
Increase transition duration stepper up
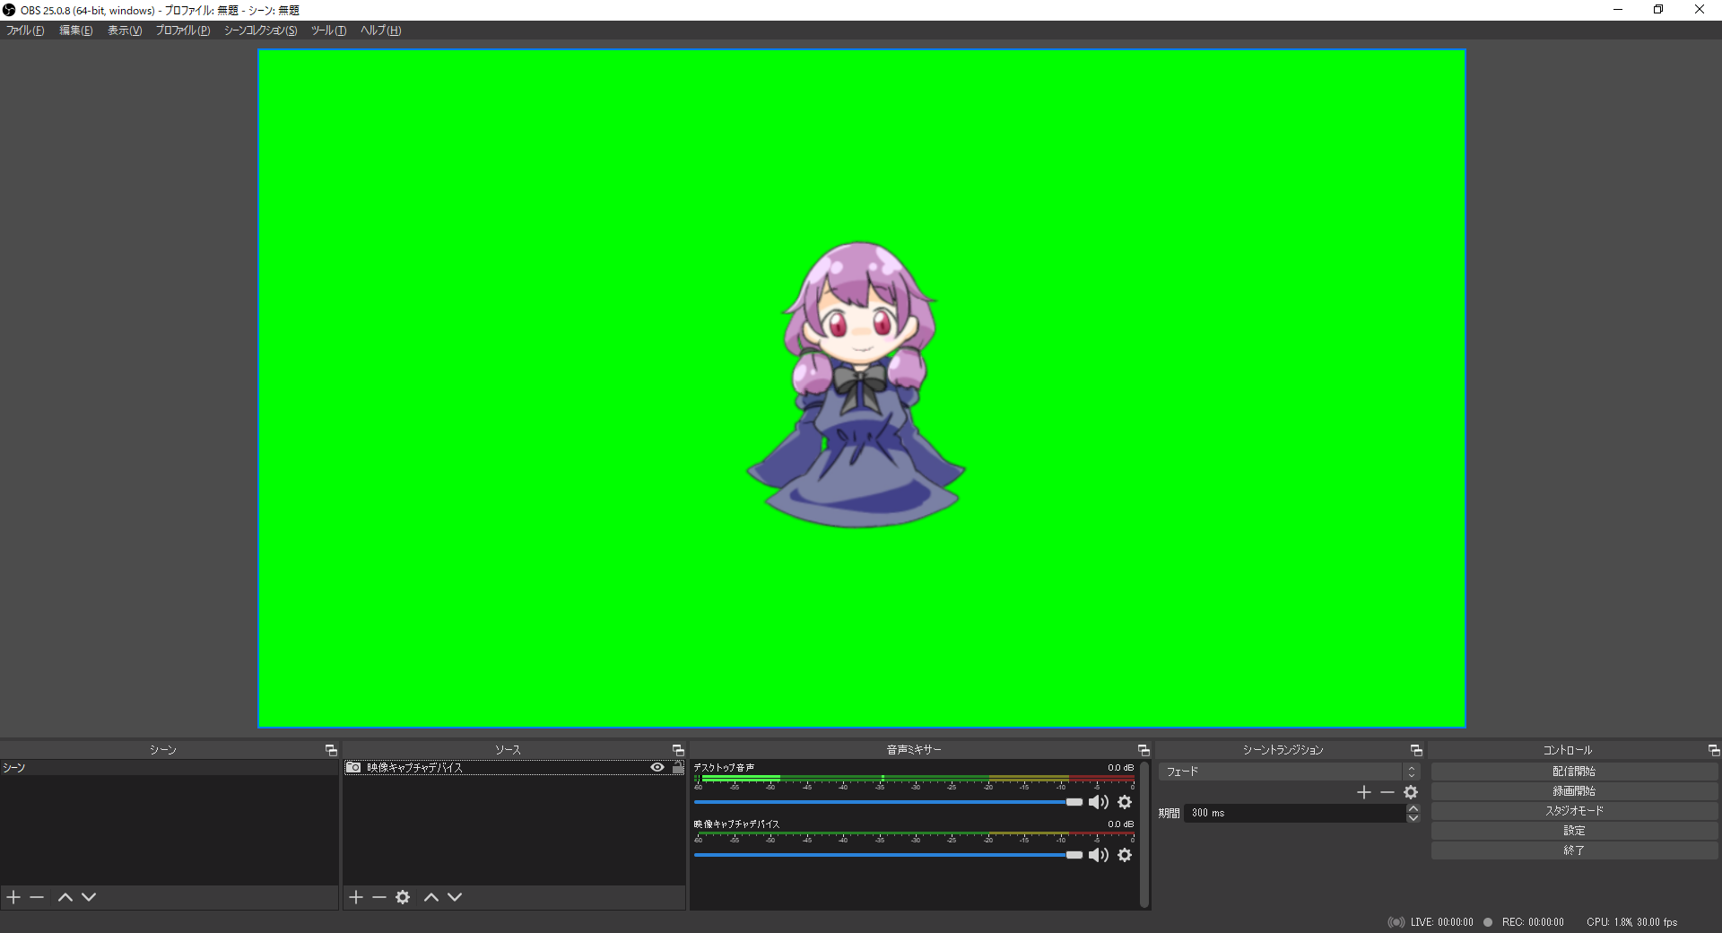pyautogui.click(x=1413, y=808)
